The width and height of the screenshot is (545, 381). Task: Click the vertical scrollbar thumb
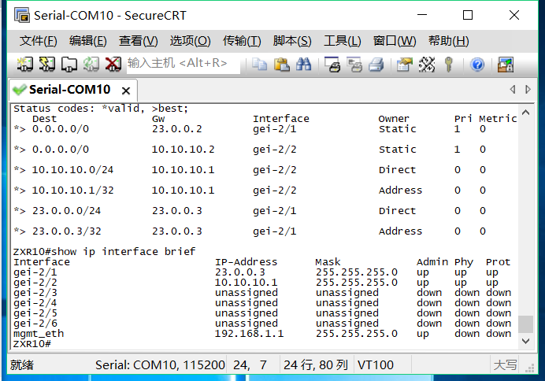[525, 324]
